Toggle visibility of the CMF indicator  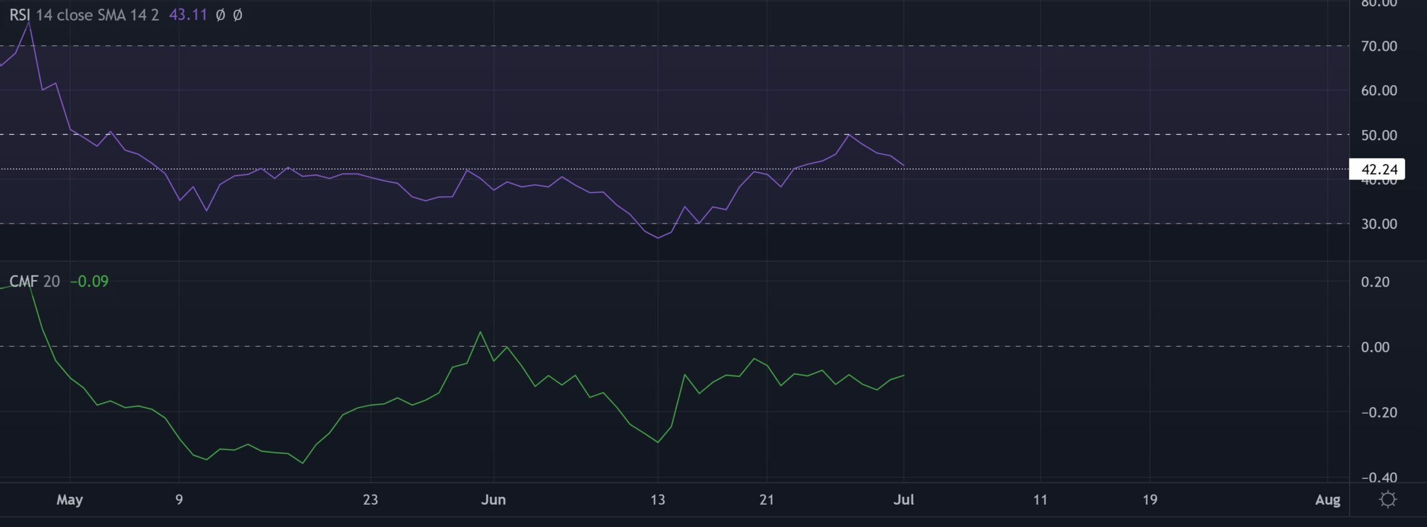[25, 281]
